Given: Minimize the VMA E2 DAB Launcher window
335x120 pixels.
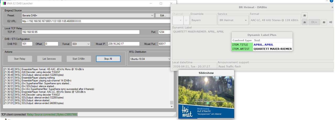Looking at the screenshot, I should tap(151, 4).
